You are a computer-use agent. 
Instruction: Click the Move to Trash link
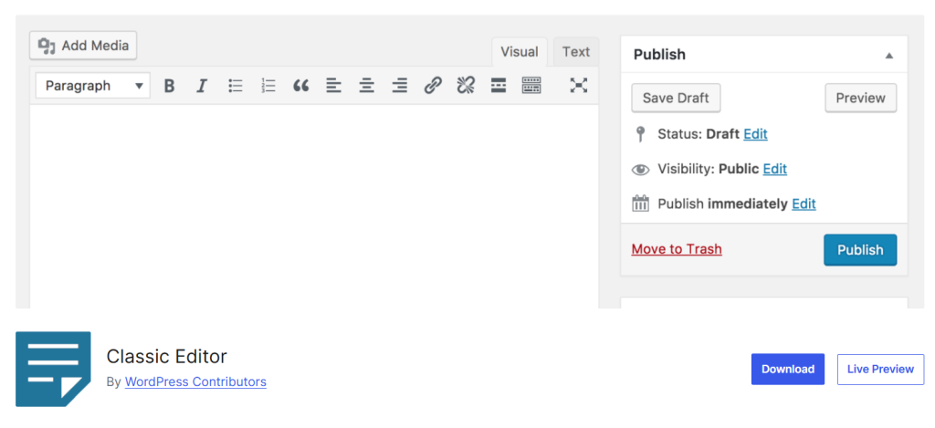(x=677, y=248)
